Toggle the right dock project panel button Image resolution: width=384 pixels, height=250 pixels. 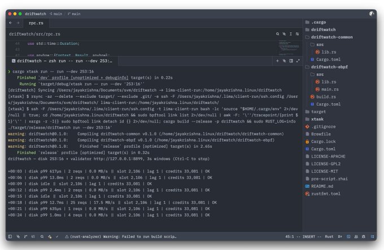click(x=373, y=236)
